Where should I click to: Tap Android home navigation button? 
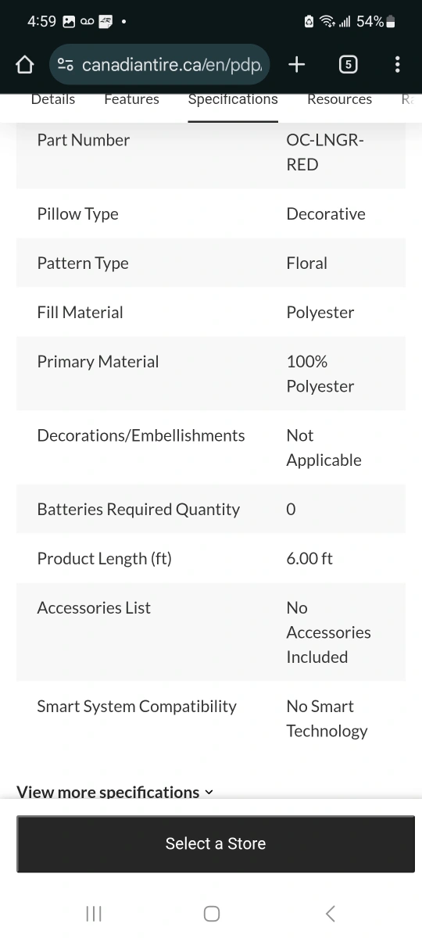(211, 913)
